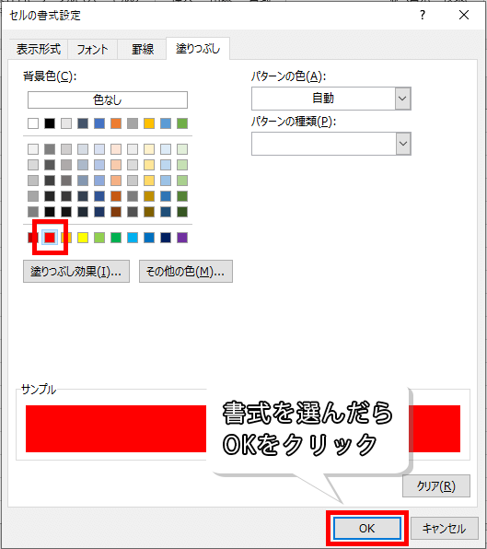Choose the gold swatch in top theme row
The height and width of the screenshot is (549, 487).
[x=149, y=123]
